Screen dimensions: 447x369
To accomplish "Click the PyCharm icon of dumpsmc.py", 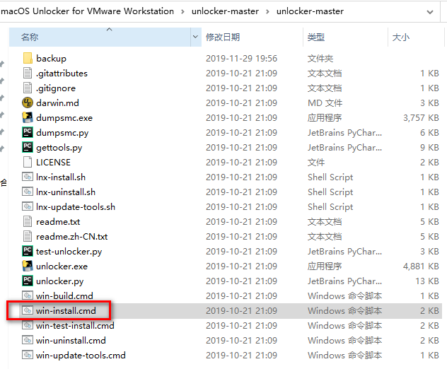I will 28,132.
